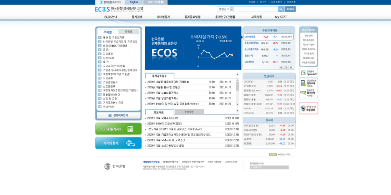
Task: Click the search text input field
Action: click(x=256, y=9)
